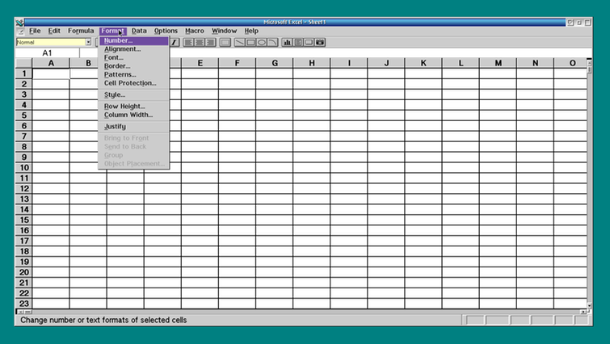The height and width of the screenshot is (344, 610).
Task: Open the Macro menu
Action: pos(194,31)
